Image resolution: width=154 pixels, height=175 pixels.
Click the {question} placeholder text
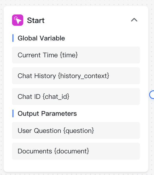79,131
